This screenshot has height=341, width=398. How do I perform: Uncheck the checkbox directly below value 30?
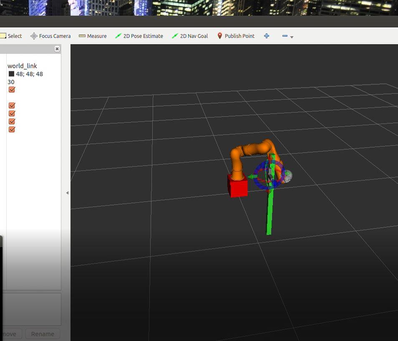click(12, 90)
